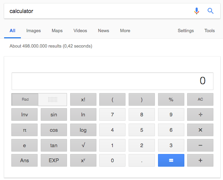223x180 pixels.
Task: Click the microphone voice search icon
Action: click(x=197, y=11)
